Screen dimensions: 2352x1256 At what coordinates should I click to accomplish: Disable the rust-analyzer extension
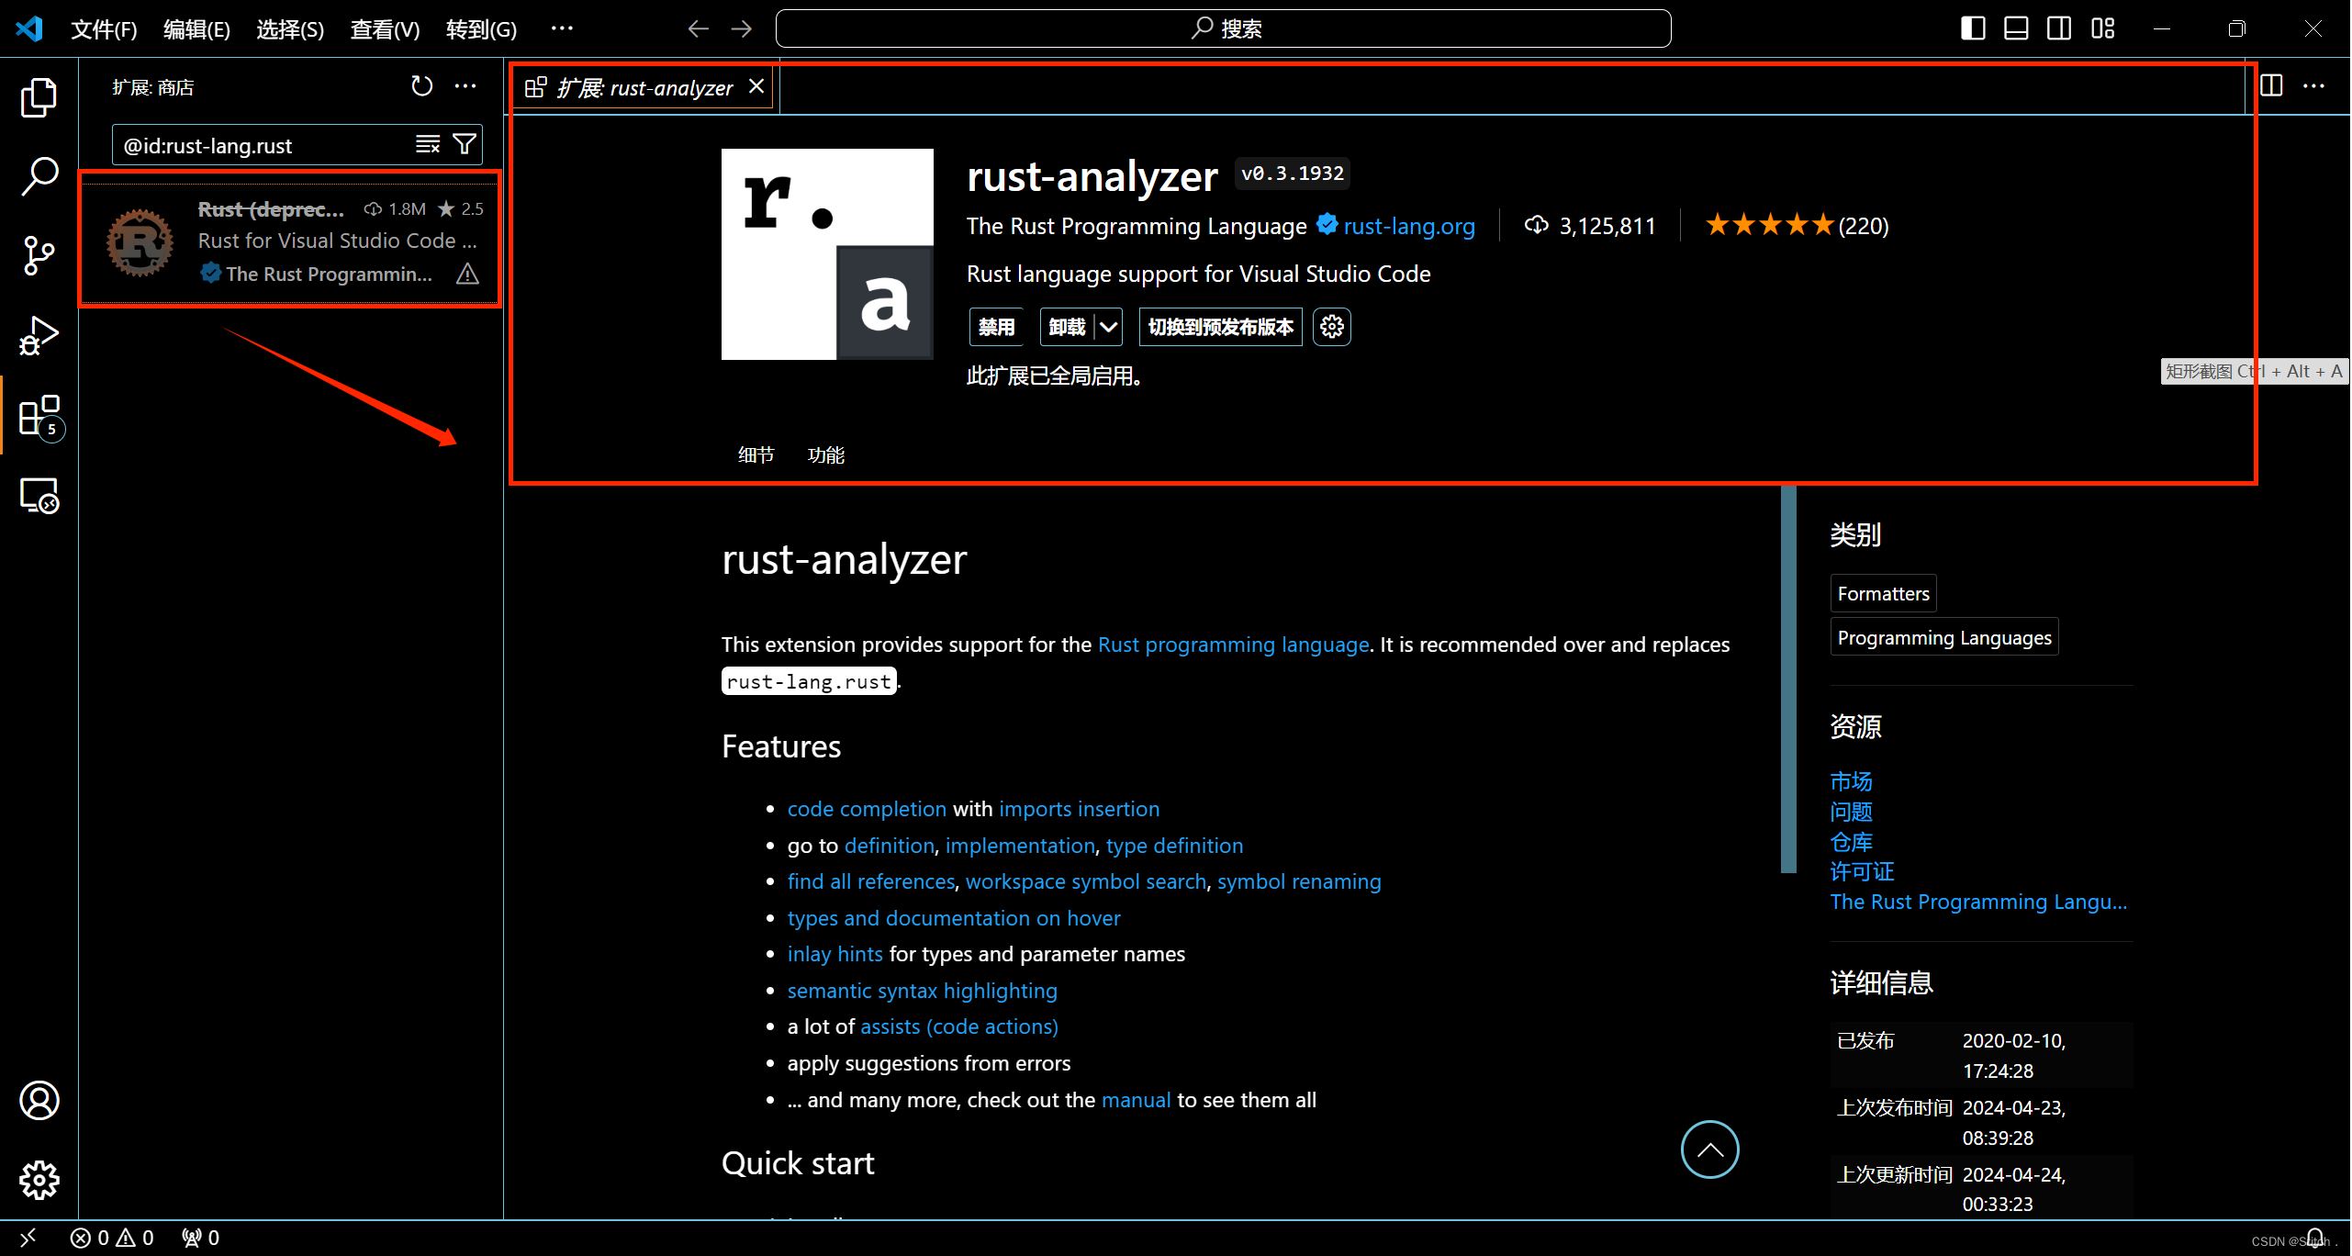996,327
